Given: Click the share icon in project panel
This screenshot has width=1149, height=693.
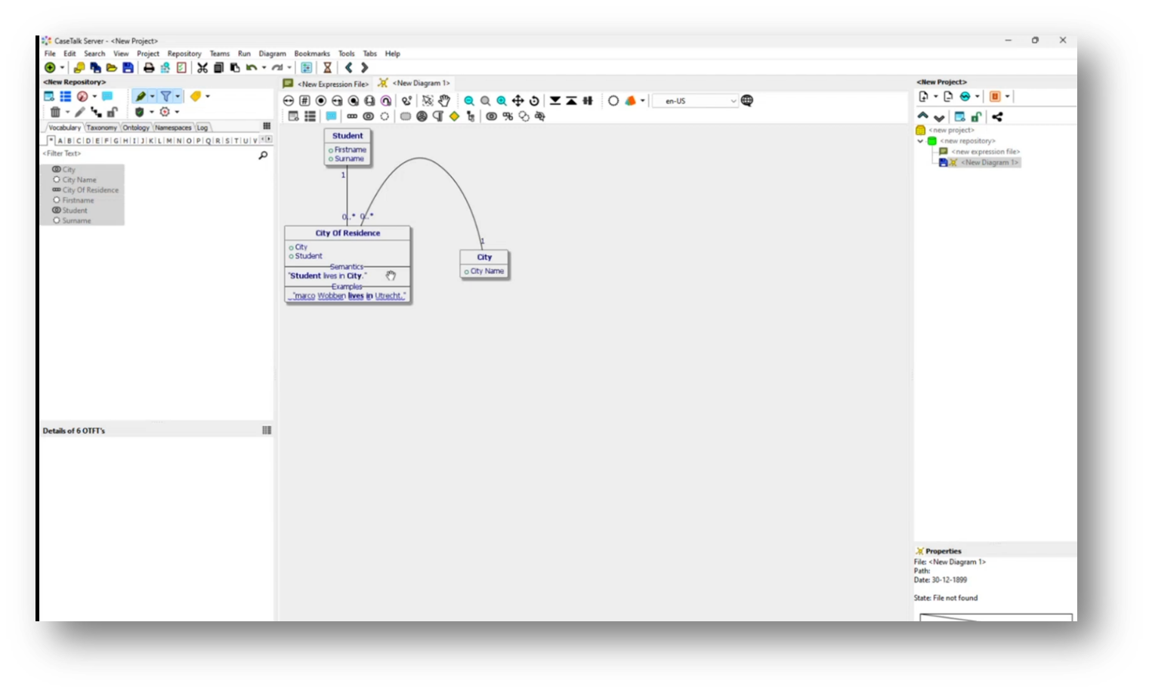Looking at the screenshot, I should click(997, 117).
